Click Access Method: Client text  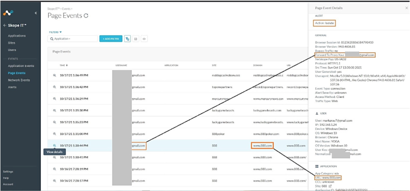[x=329, y=97]
